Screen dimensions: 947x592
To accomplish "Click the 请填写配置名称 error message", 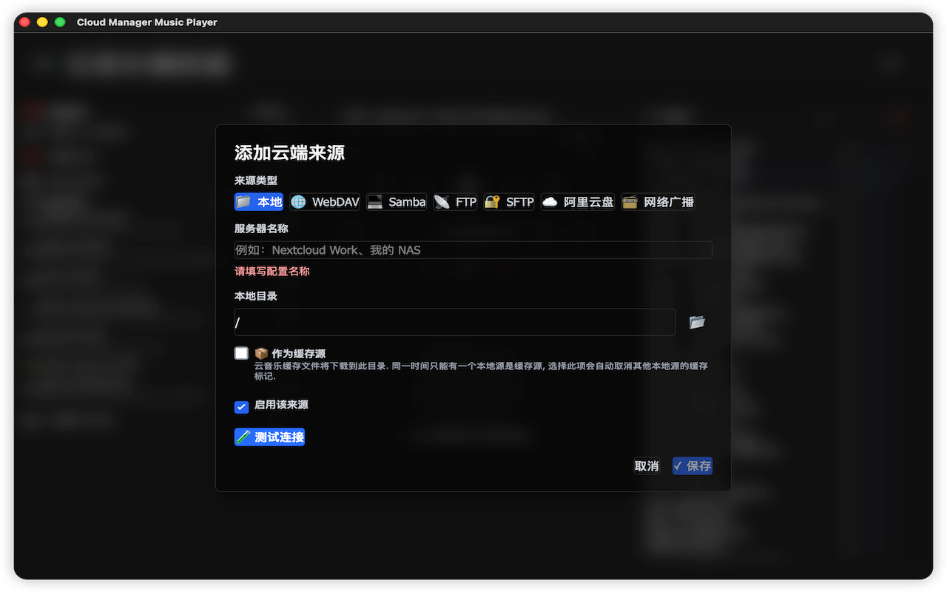I will coord(272,272).
